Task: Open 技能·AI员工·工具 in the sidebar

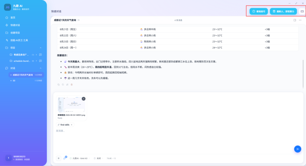Action: tap(19, 40)
